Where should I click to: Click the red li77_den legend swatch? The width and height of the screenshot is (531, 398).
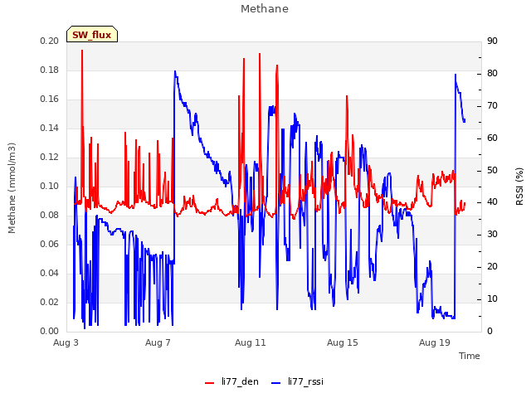210,382
